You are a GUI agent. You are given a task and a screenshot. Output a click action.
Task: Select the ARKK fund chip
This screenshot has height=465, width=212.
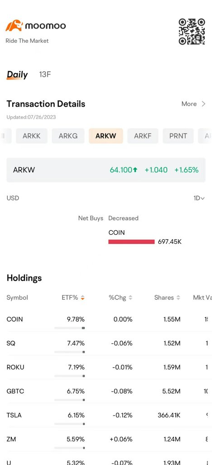click(x=32, y=136)
